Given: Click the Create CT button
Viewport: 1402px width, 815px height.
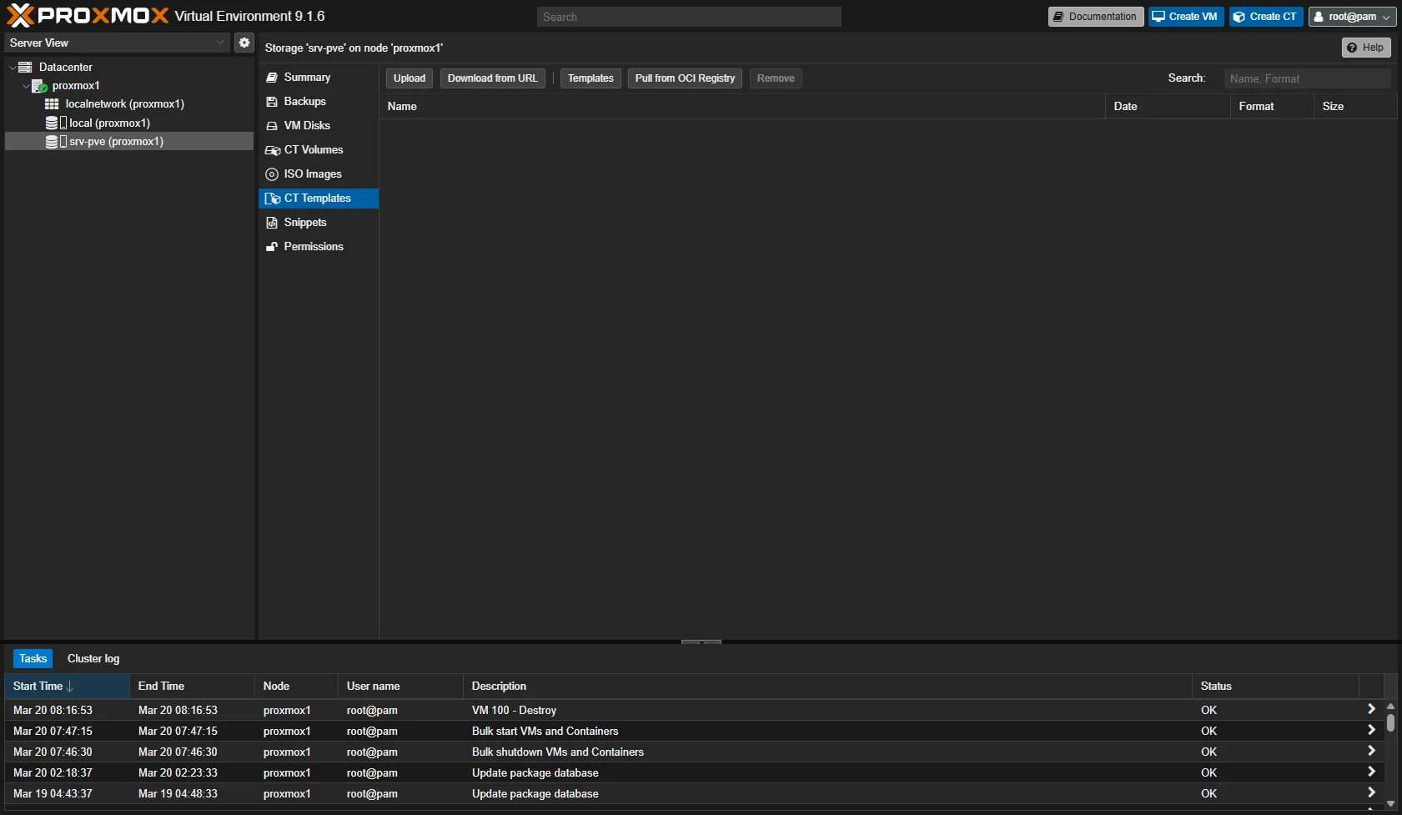Looking at the screenshot, I should click(x=1265, y=16).
